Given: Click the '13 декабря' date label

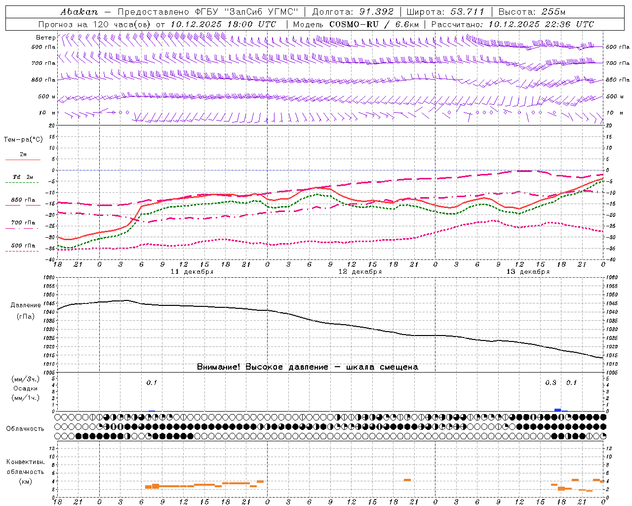Looking at the screenshot, I should tap(528, 272).
